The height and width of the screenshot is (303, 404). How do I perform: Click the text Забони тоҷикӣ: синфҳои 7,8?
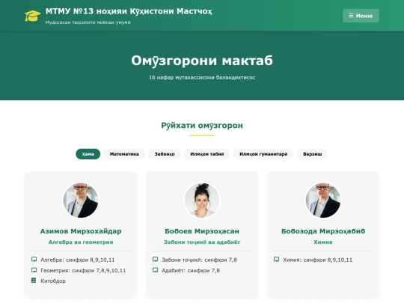click(x=199, y=260)
